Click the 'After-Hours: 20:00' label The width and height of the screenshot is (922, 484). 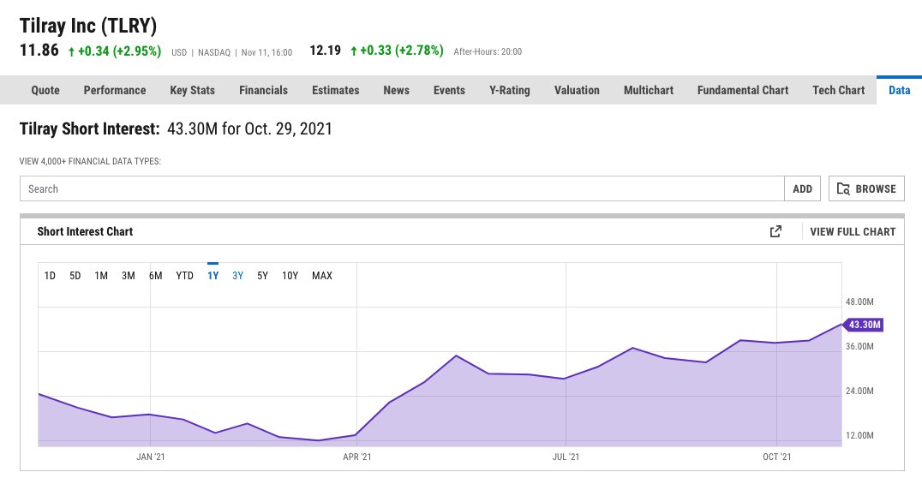pos(488,51)
